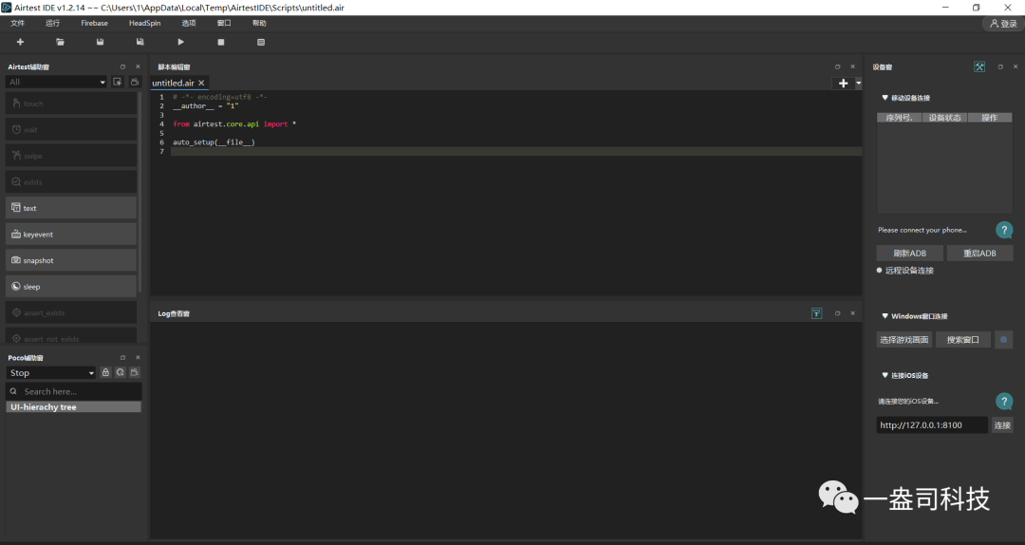Select the UI-hierachy tree row

coord(74,407)
